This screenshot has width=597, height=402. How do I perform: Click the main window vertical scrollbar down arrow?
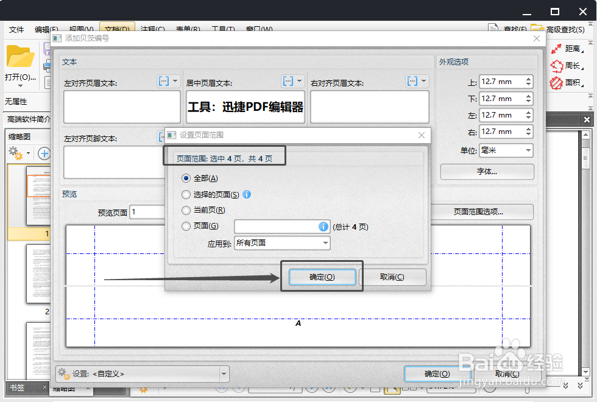pos(585,372)
